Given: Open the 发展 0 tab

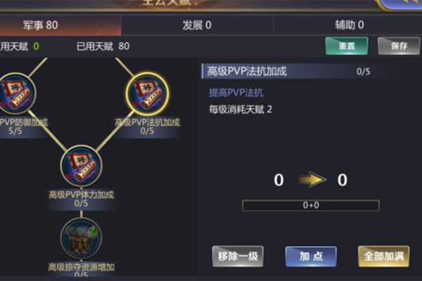Looking at the screenshot, I should coord(197,25).
